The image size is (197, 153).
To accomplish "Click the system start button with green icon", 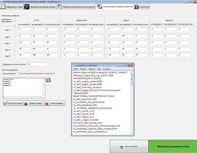I will [129, 147].
